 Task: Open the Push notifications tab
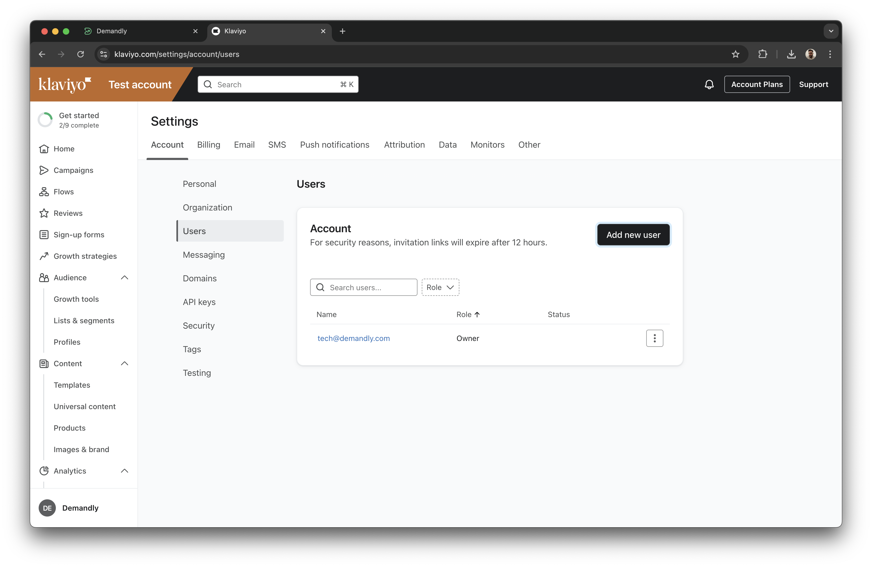coord(335,145)
